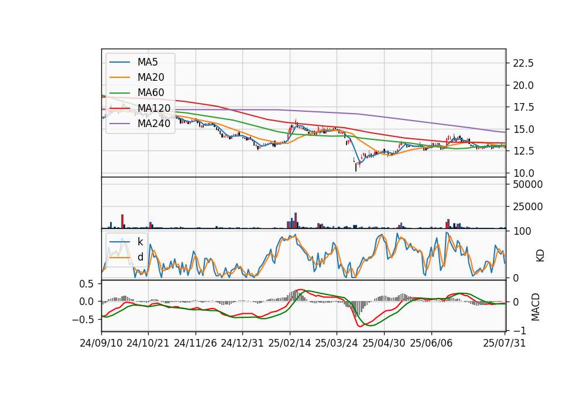Click the 25/02/14 date tick label
Viewport: 562px width, 404px height.
[x=290, y=343]
